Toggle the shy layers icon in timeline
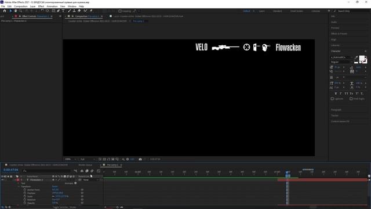The height and width of the screenshot is (209, 371). (x=82, y=171)
